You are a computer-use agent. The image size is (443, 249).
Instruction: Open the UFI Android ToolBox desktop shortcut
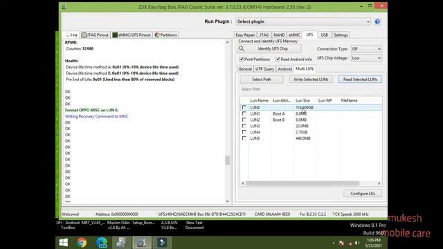click(x=68, y=225)
